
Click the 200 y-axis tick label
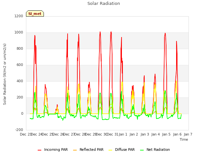pos(20,97)
